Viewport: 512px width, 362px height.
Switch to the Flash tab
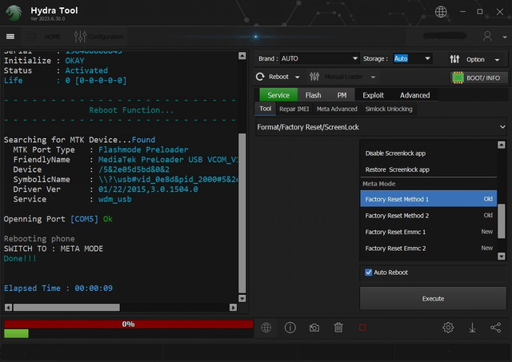313,95
